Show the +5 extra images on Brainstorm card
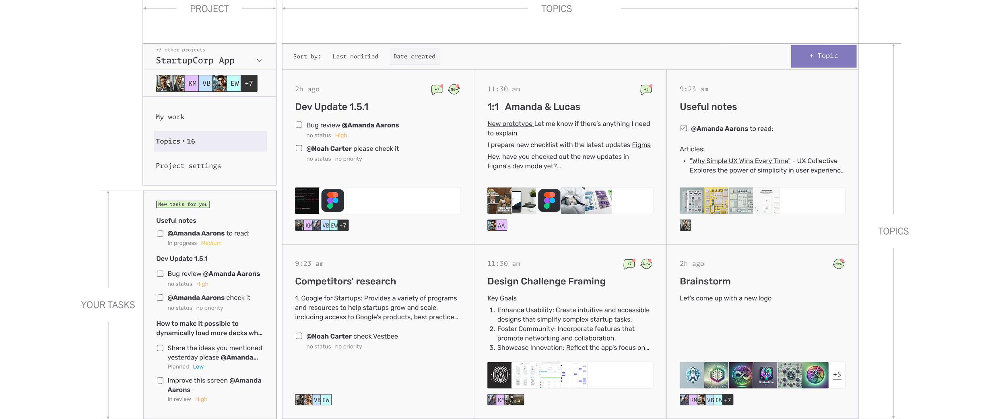 point(837,375)
